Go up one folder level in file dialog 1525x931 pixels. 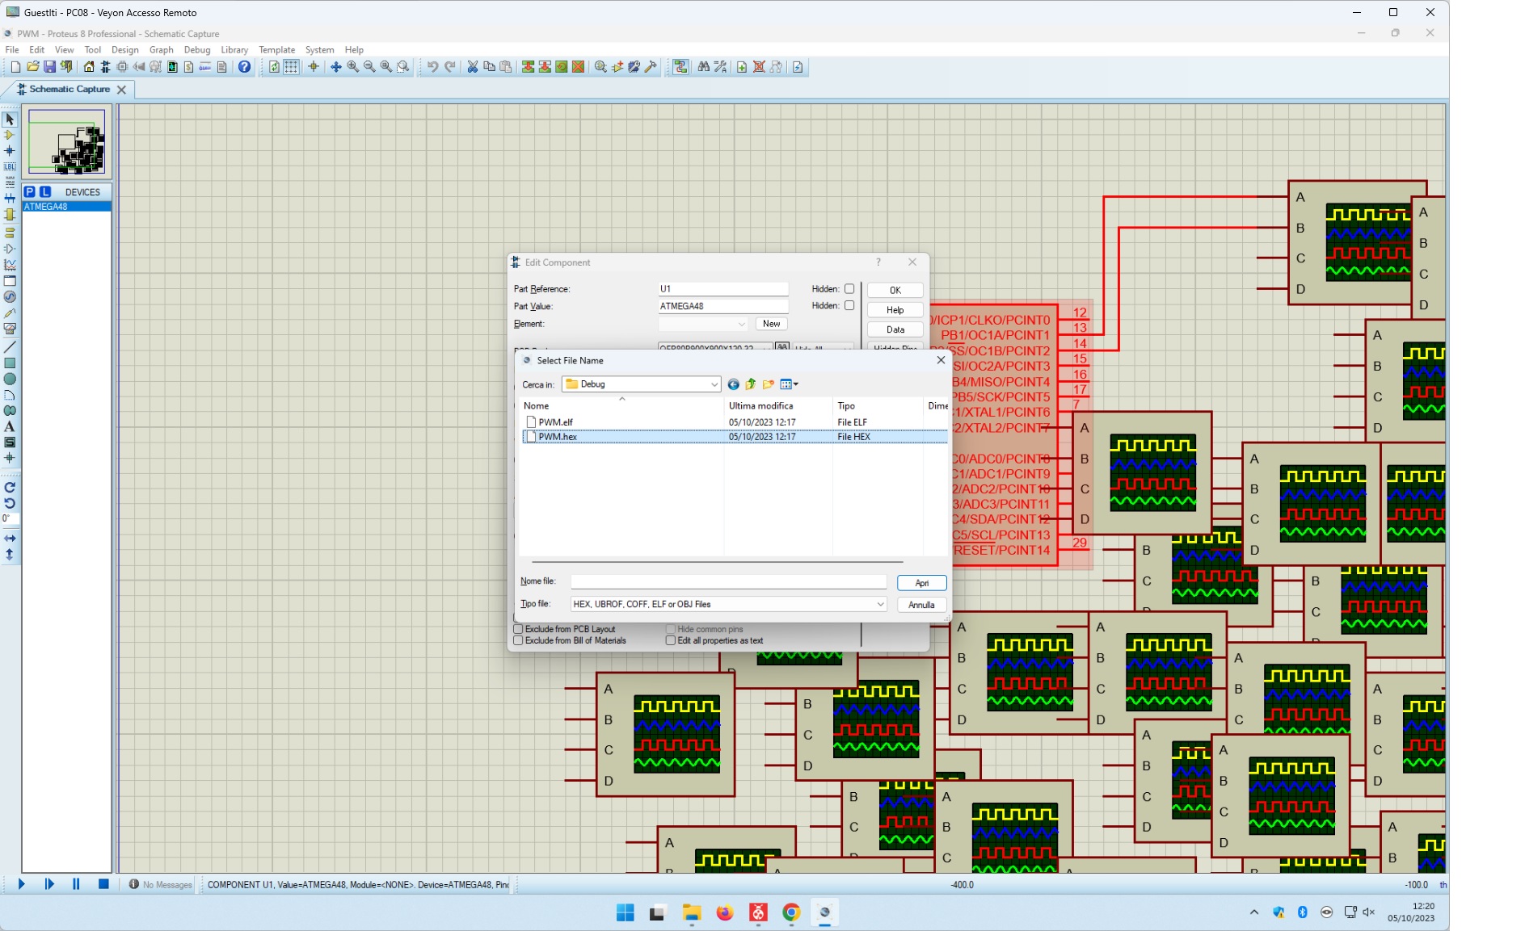tap(751, 384)
